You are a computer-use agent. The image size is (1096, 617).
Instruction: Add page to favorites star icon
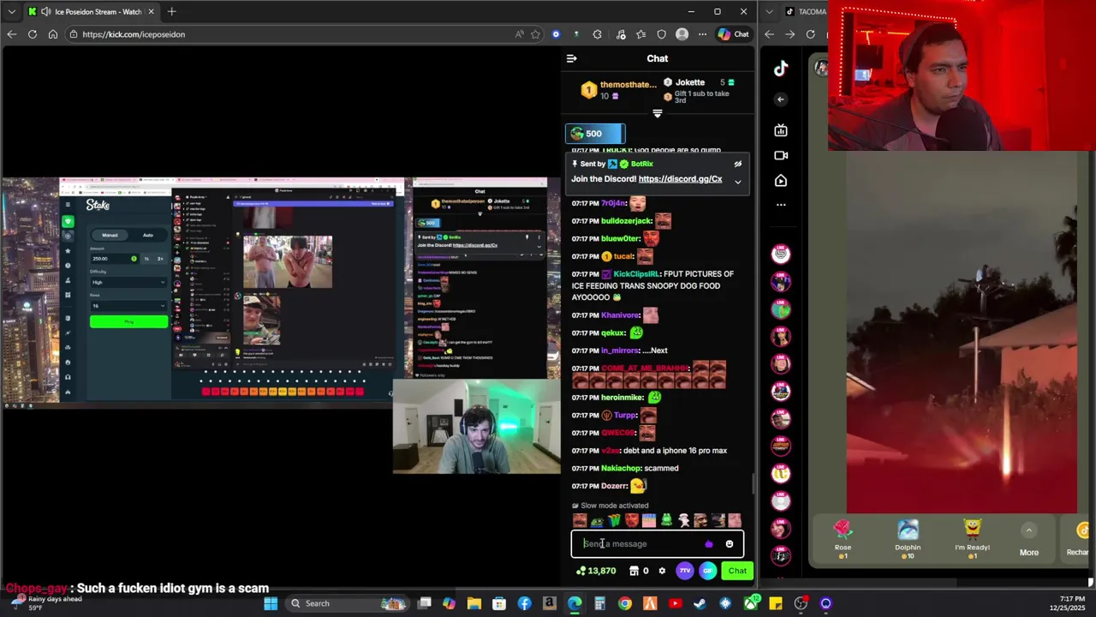pyautogui.click(x=535, y=34)
